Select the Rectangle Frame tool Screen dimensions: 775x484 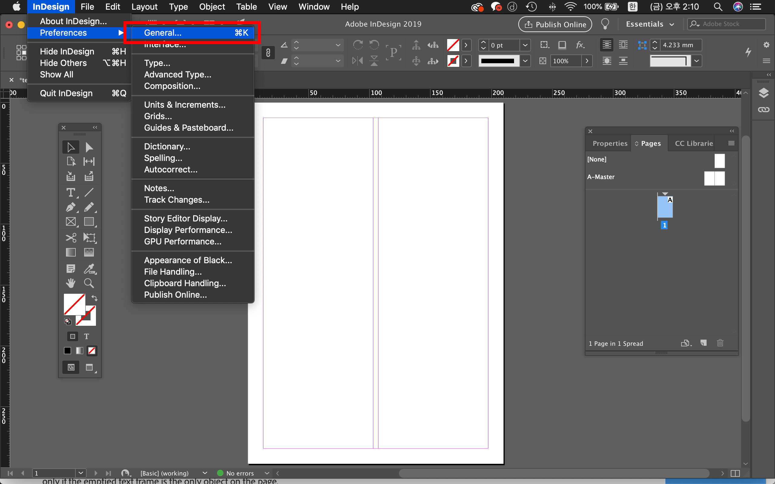(x=71, y=222)
